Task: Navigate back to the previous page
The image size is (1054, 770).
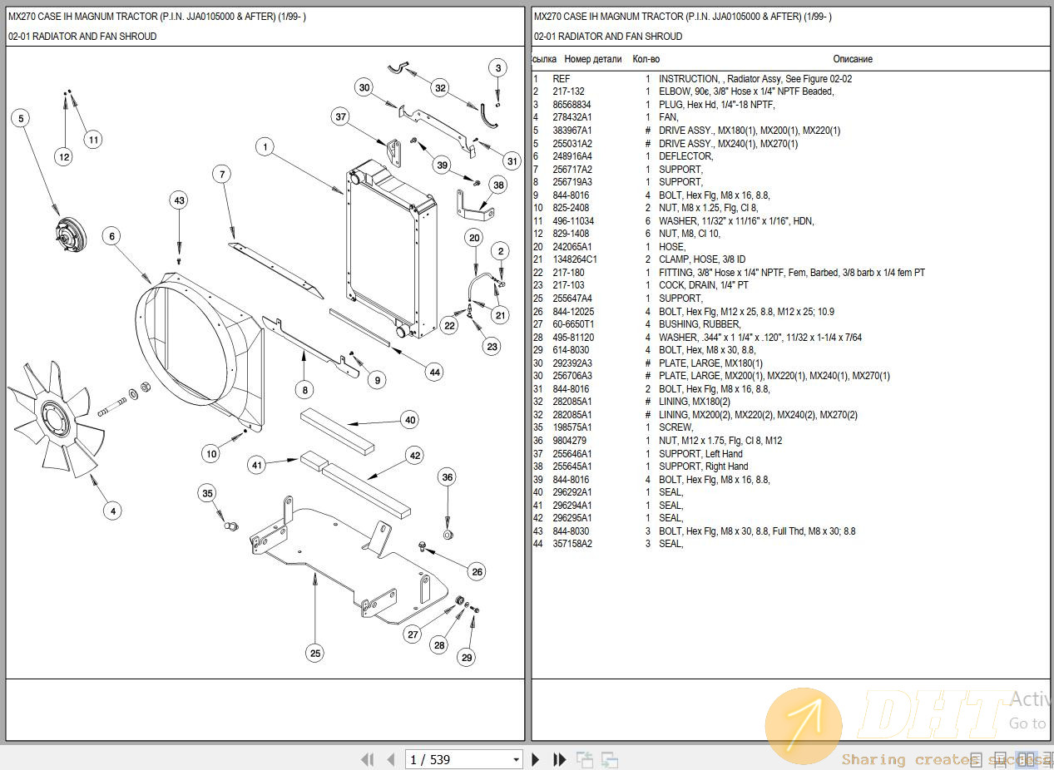Action: point(391,759)
